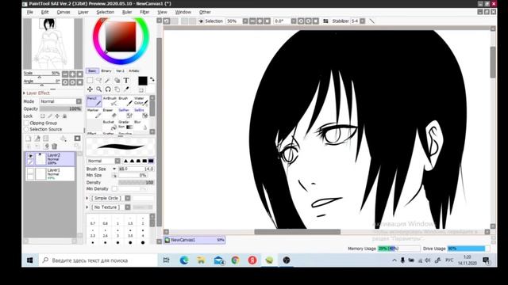Open the Filter menu
Screen dimensions: 508x285
144,12
